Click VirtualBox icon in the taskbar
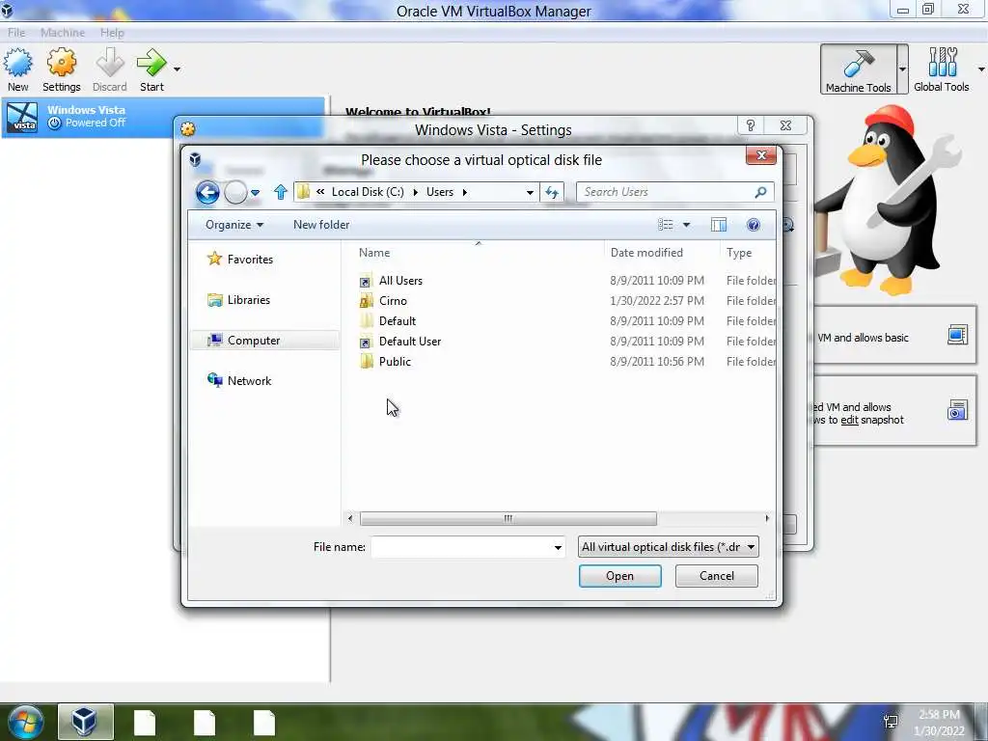This screenshot has width=988, height=741. [85, 722]
